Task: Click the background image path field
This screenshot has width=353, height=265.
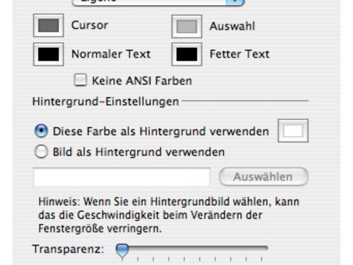Action: [x=121, y=177]
